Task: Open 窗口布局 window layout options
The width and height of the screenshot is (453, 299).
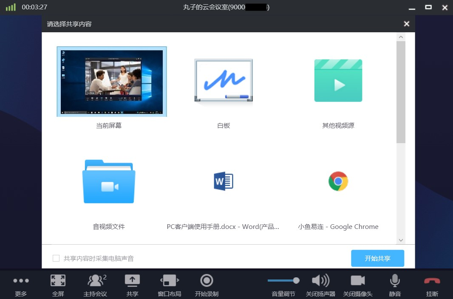Action: point(170,285)
